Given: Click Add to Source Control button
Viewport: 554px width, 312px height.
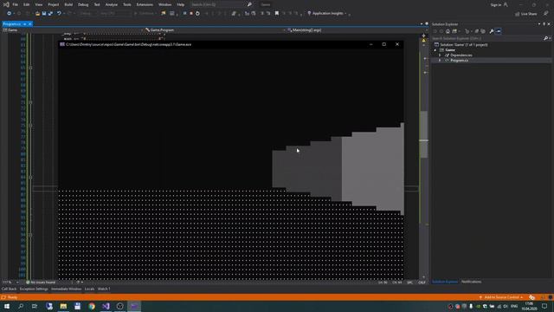Looking at the screenshot, I should point(501,297).
